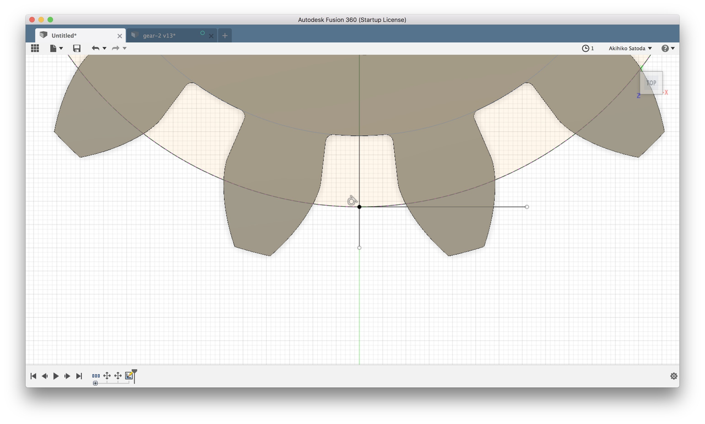Add a new design tab
The image size is (705, 424).
[x=225, y=36]
